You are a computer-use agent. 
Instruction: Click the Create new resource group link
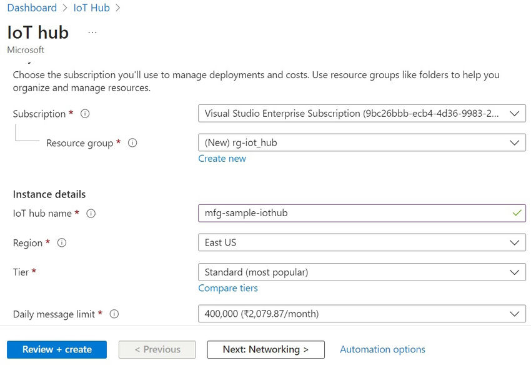pyautogui.click(x=222, y=159)
